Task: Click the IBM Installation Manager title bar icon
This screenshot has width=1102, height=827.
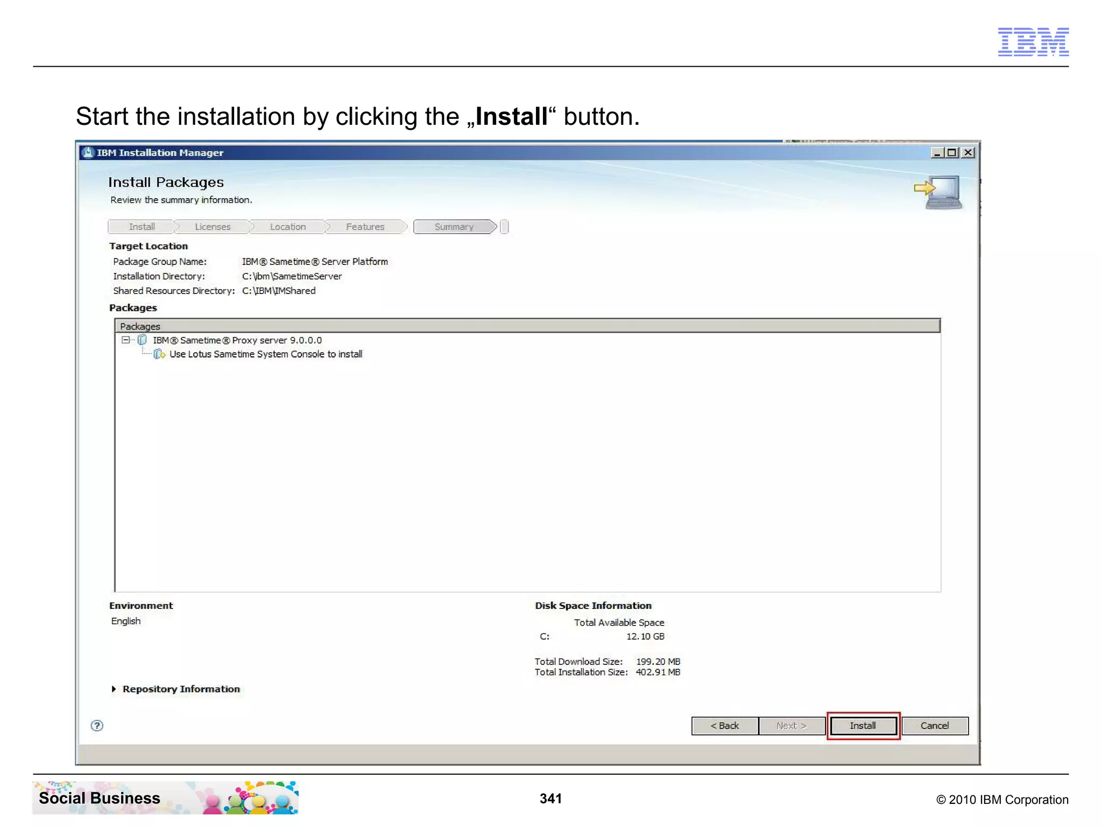Action: pos(88,152)
